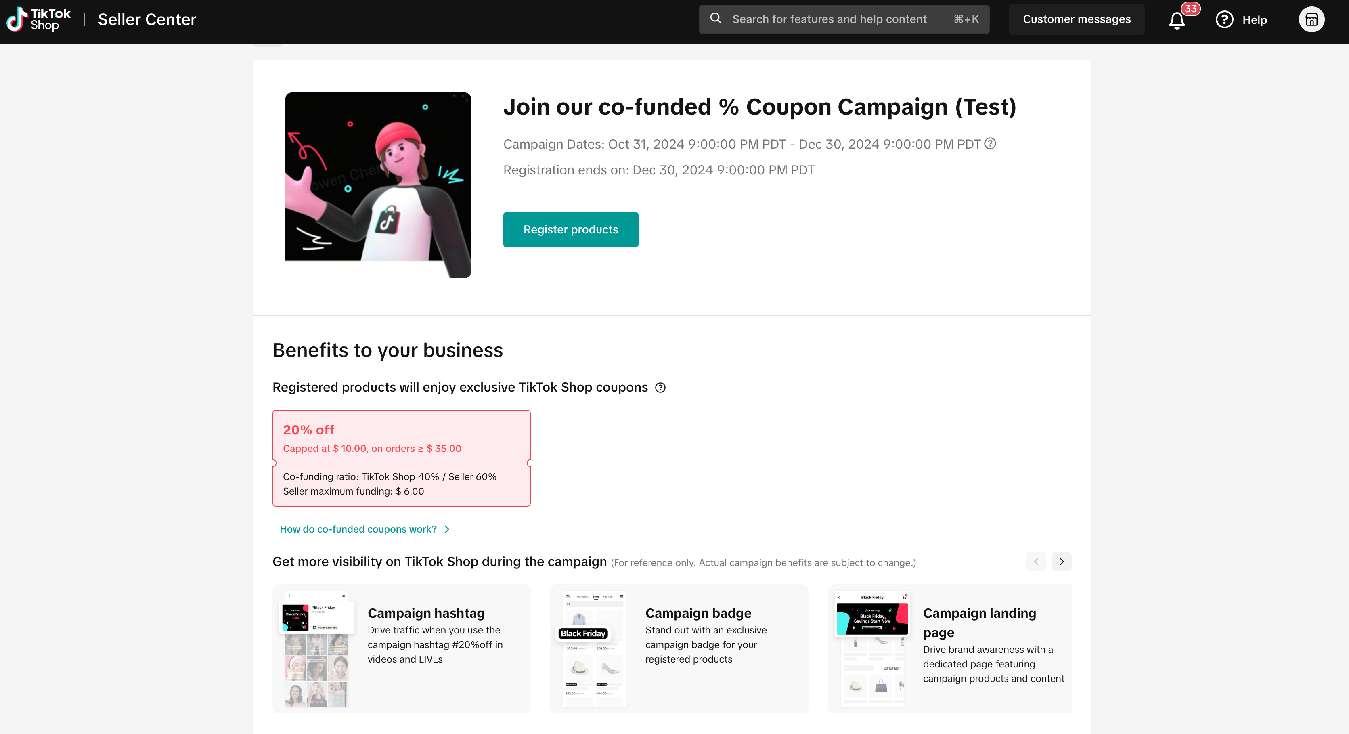Open the notifications bell icon
This screenshot has height=734, width=1349.
point(1176,21)
